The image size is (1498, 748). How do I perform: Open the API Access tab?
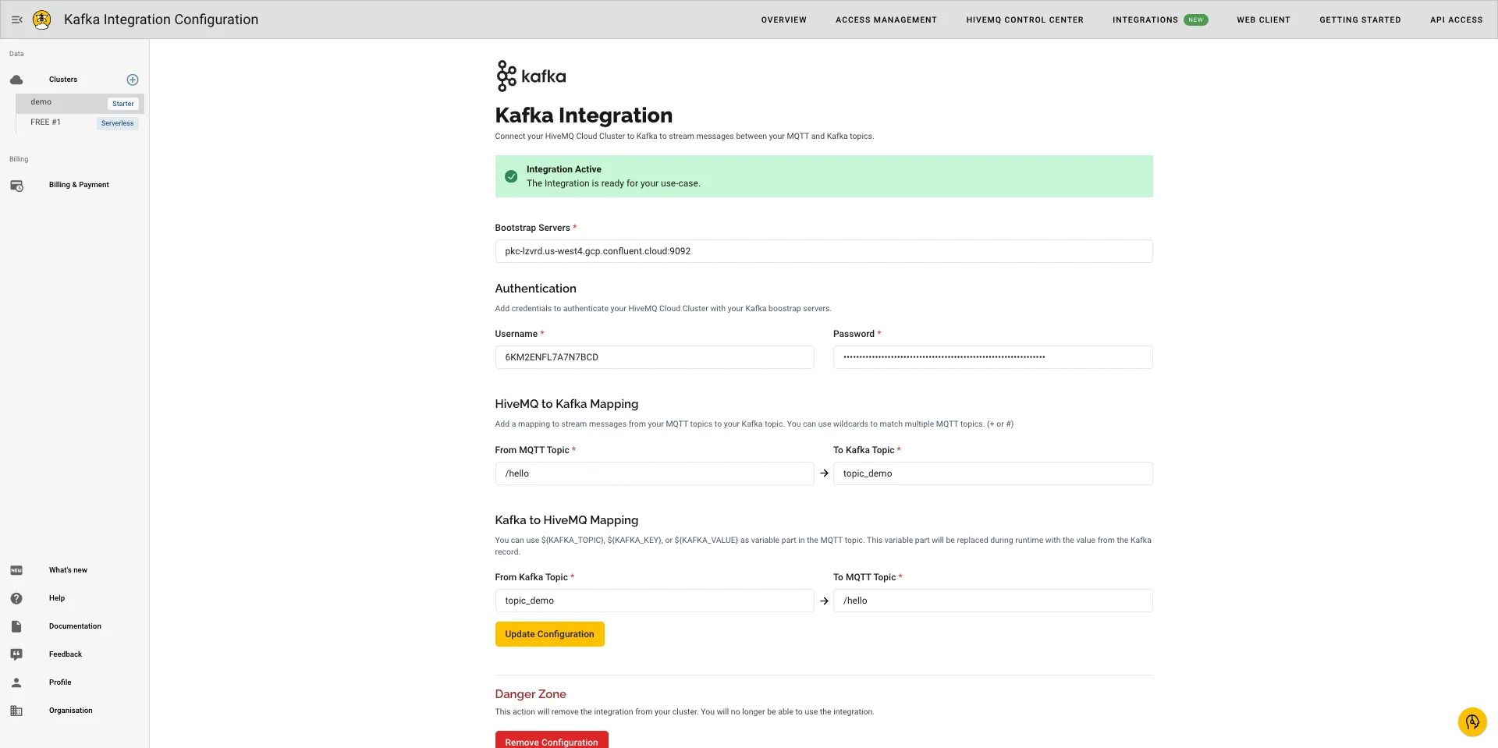click(1456, 19)
